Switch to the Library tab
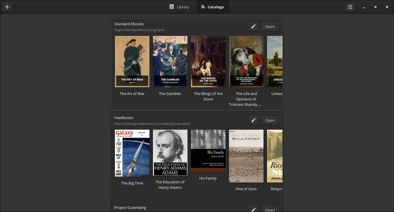Screen dimensions: 394x212 [179, 7]
